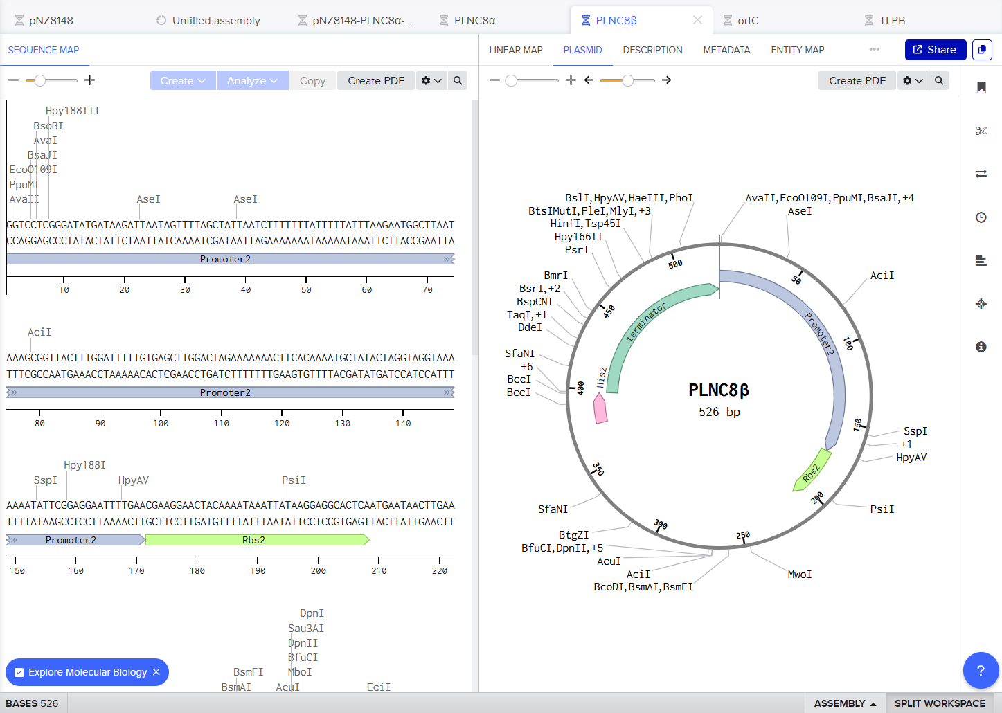Zoom out the plasmid map with minus
The width and height of the screenshot is (1002, 713).
pyautogui.click(x=494, y=80)
